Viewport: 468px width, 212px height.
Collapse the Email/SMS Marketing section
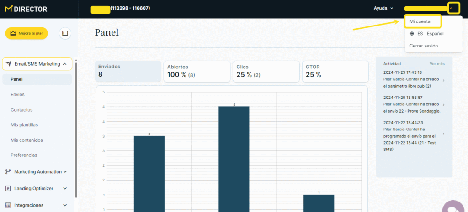click(64, 64)
